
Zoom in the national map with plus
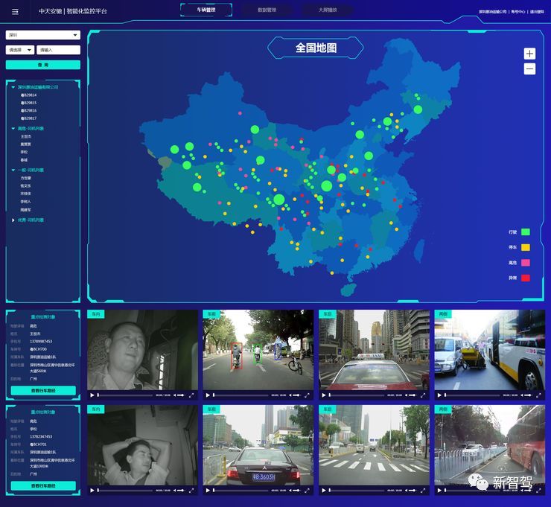point(529,54)
